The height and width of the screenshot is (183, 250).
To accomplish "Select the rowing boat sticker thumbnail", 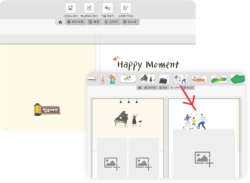I will [x=199, y=79].
